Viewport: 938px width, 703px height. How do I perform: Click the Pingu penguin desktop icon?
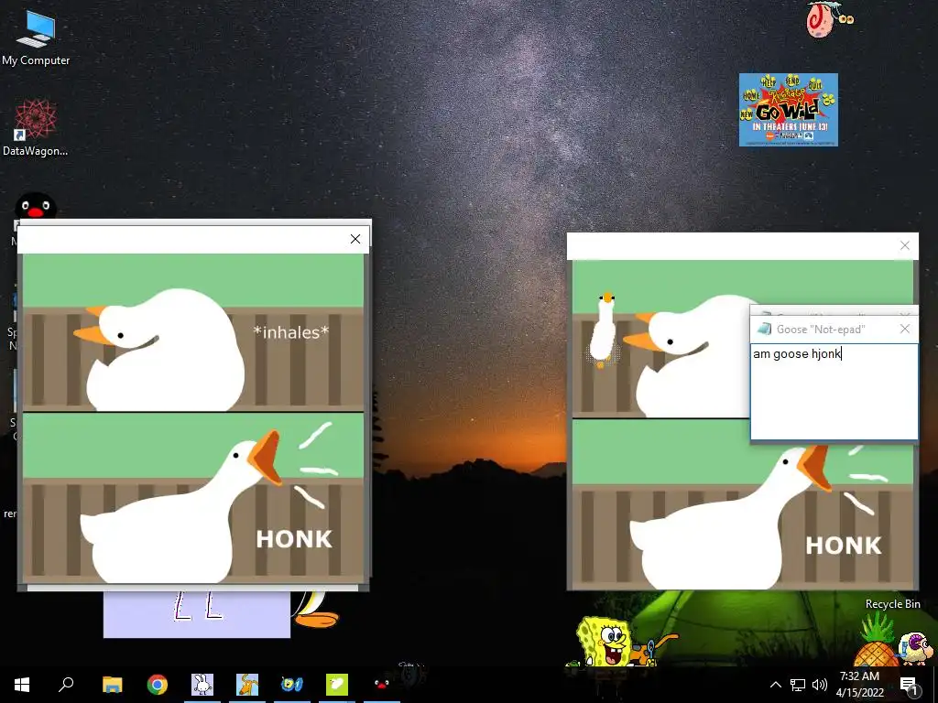point(36,206)
